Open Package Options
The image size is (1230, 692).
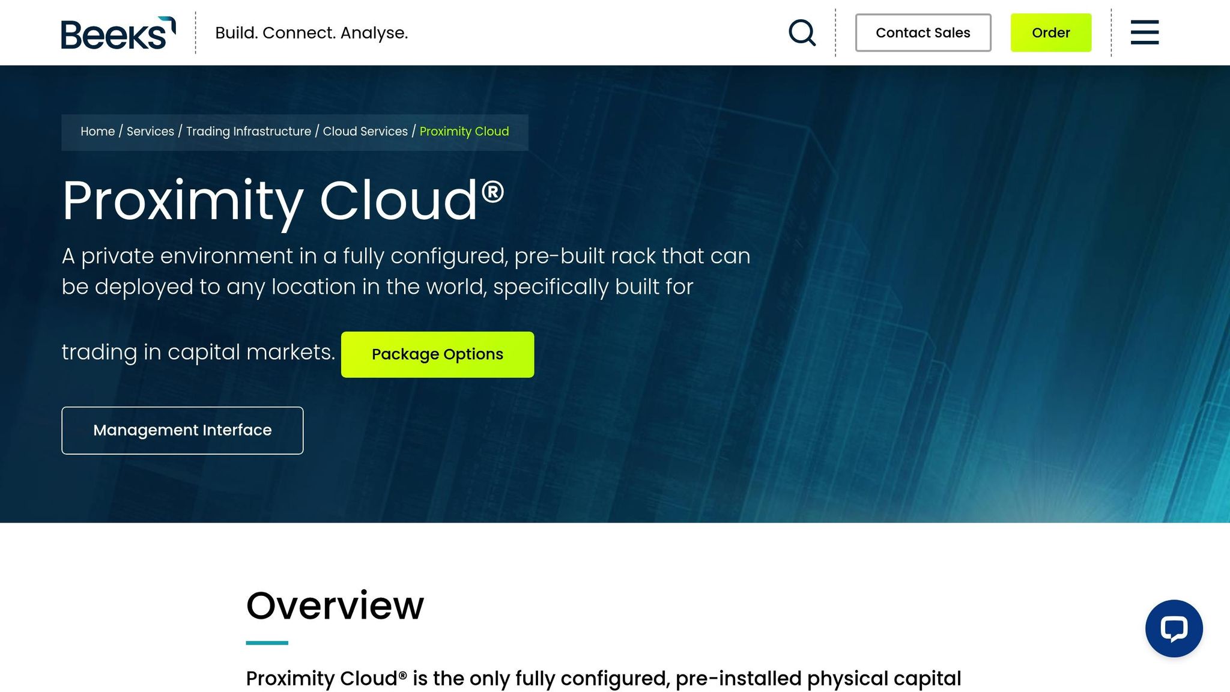click(437, 354)
